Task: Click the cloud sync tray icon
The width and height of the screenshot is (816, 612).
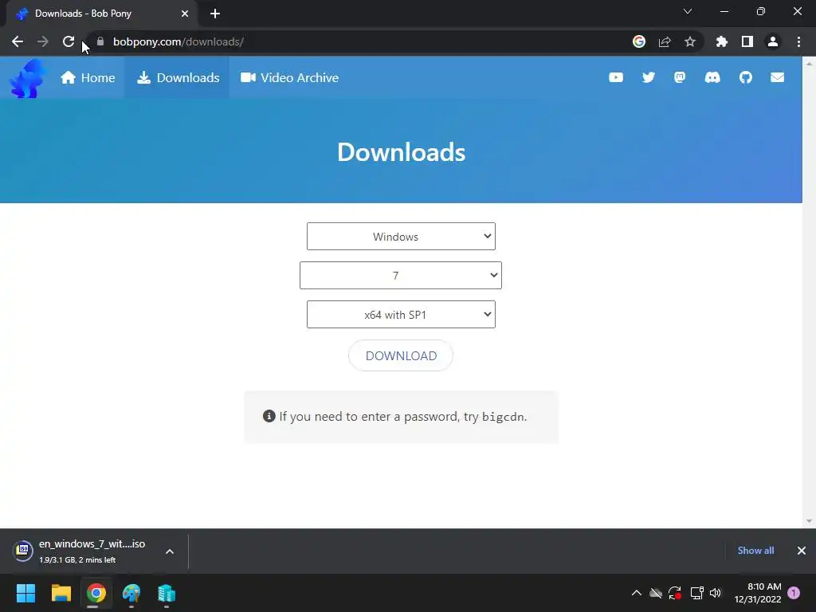Action: (656, 593)
